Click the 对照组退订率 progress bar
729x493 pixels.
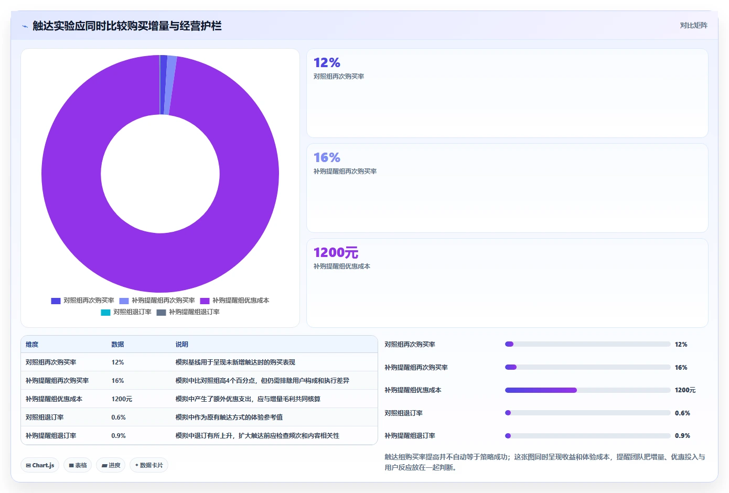pos(587,413)
